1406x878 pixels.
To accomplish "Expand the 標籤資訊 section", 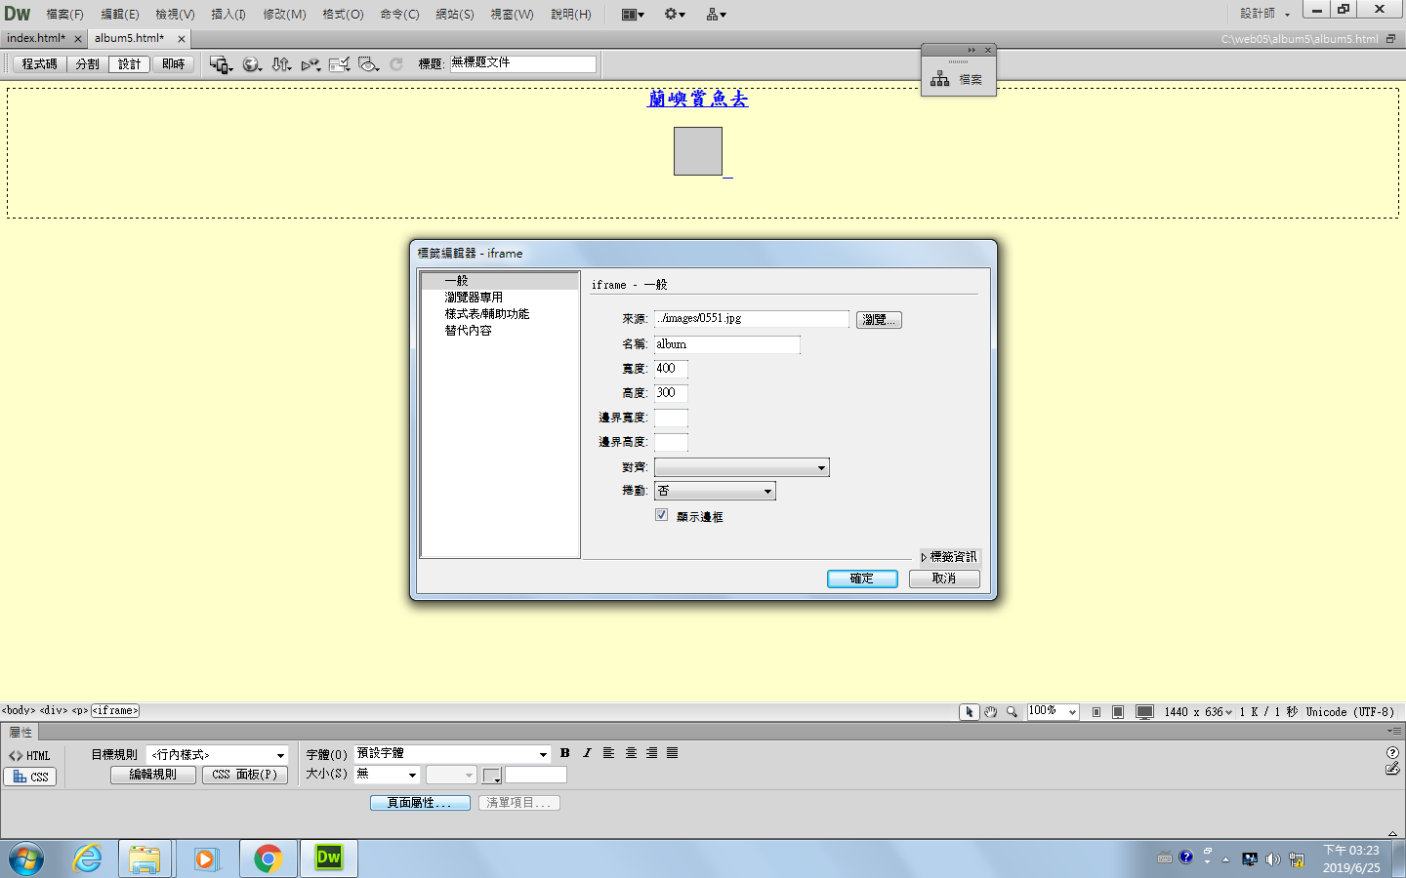I will pos(948,557).
